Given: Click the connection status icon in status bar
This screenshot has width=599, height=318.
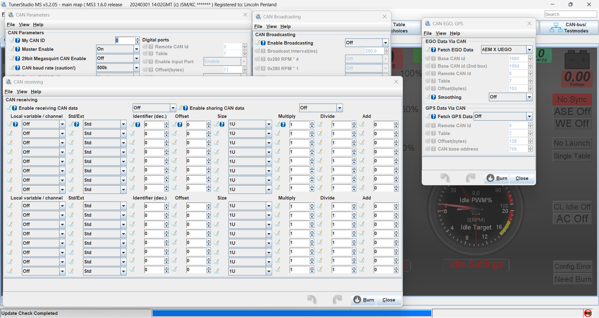Looking at the screenshot, I should 587,313.
